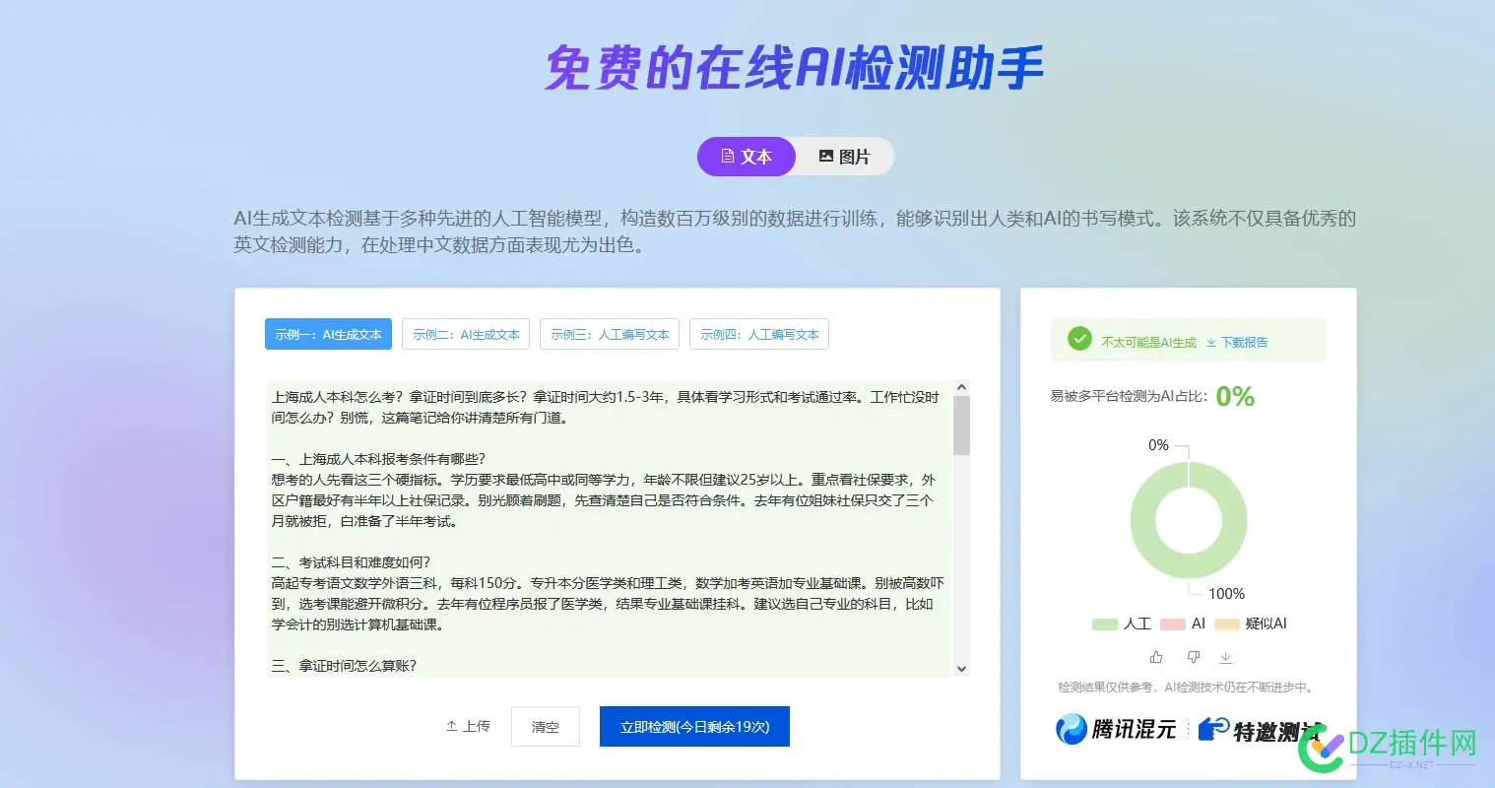Click the green checkmark in result banner

pyautogui.click(x=1078, y=340)
